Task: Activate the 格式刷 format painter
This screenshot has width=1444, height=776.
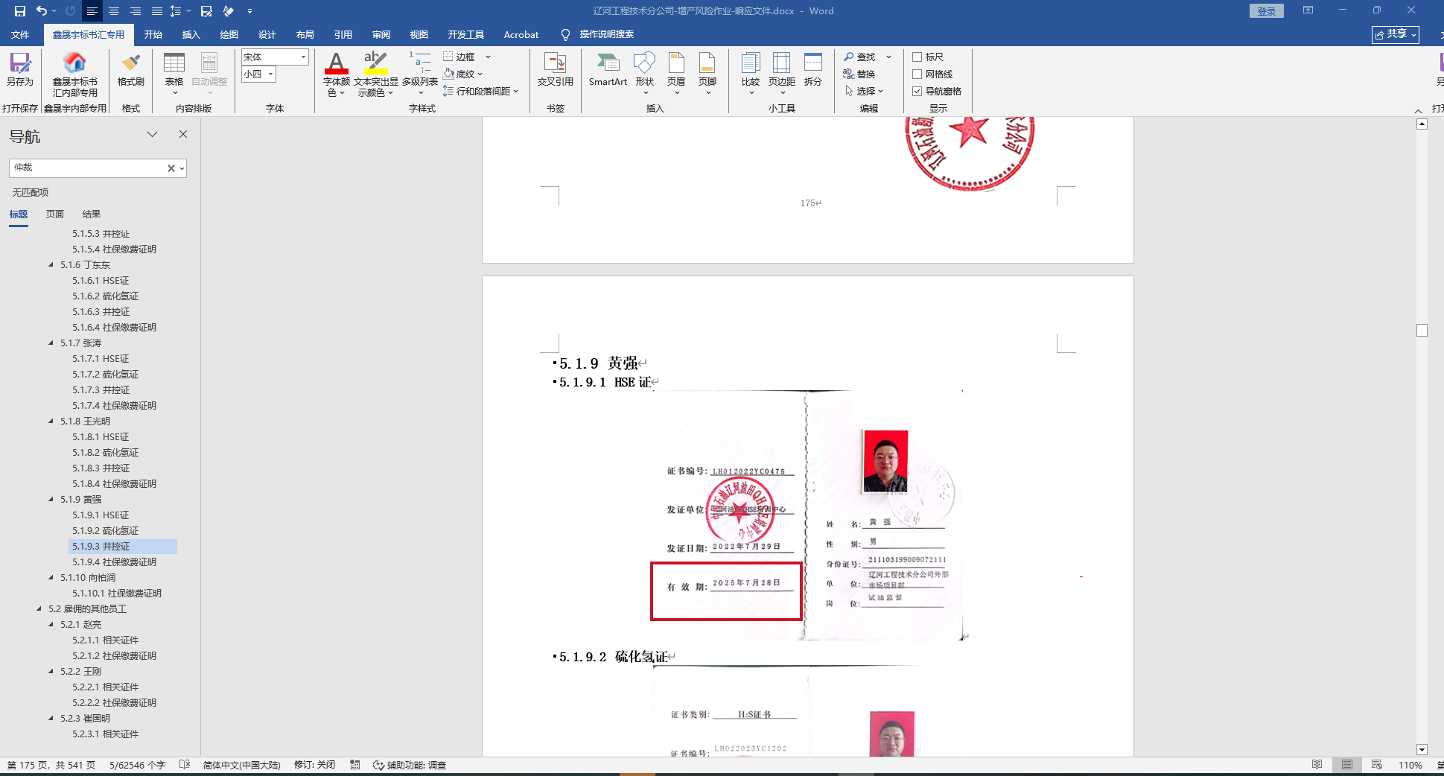Action: tap(131, 70)
